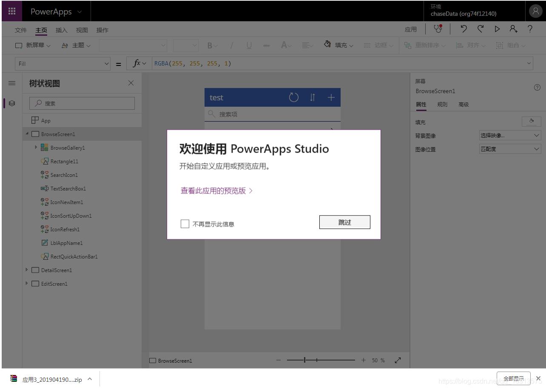Open the 背景图像 选择映像 dropdown
The height and width of the screenshot is (389, 546).
[x=510, y=136]
